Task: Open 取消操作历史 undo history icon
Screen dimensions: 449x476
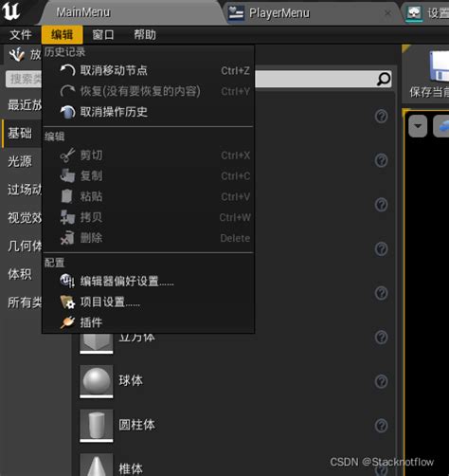Action: [67, 112]
